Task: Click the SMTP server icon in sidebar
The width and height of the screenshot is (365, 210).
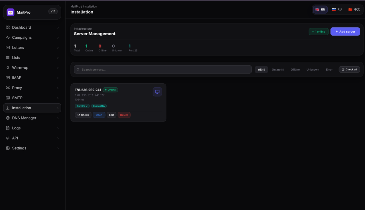Action: point(8,98)
